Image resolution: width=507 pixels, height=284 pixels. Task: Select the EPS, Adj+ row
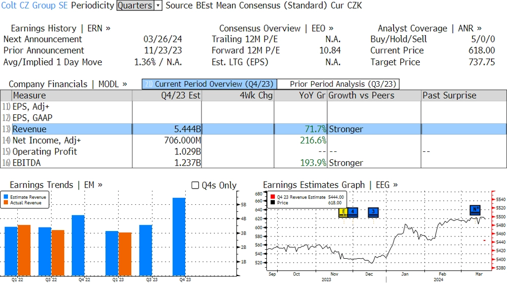pos(253,106)
